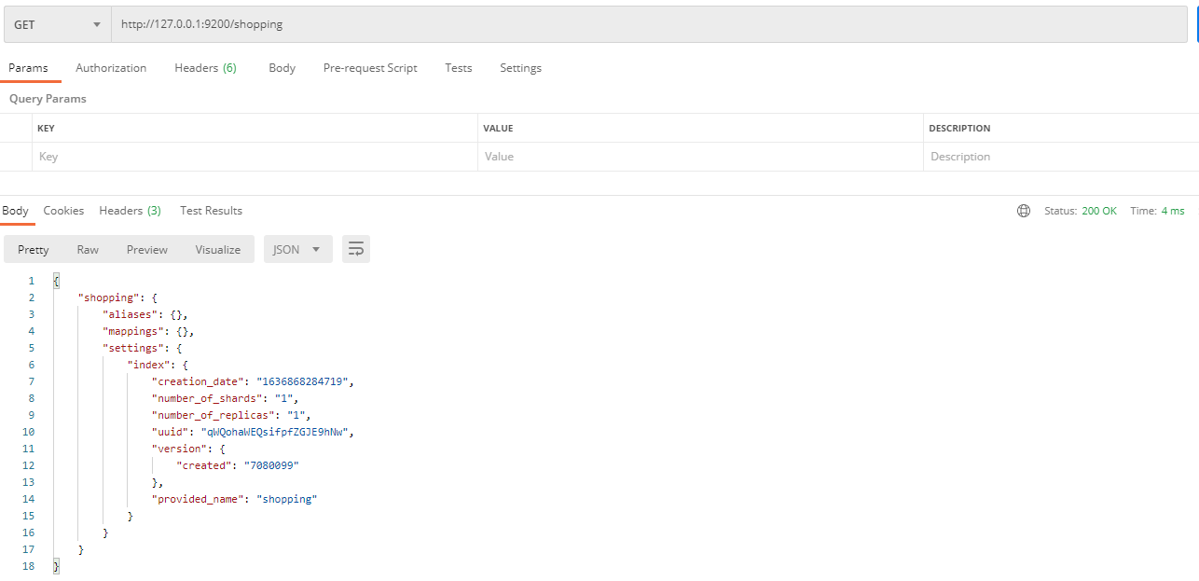This screenshot has width=1199, height=581.
Task: Click the KEY column header
Action: (x=46, y=129)
